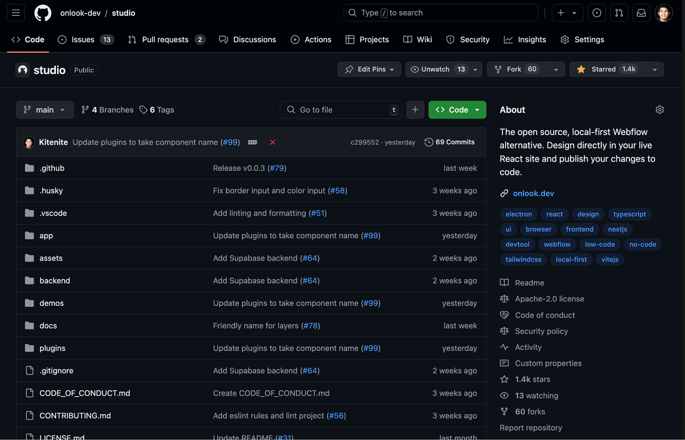Expand the Fork options arrow
Viewport: 685px width, 440px height.
(556, 69)
